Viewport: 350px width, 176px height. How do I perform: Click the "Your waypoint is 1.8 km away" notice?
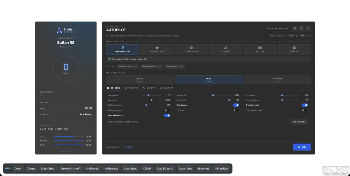click(209, 59)
